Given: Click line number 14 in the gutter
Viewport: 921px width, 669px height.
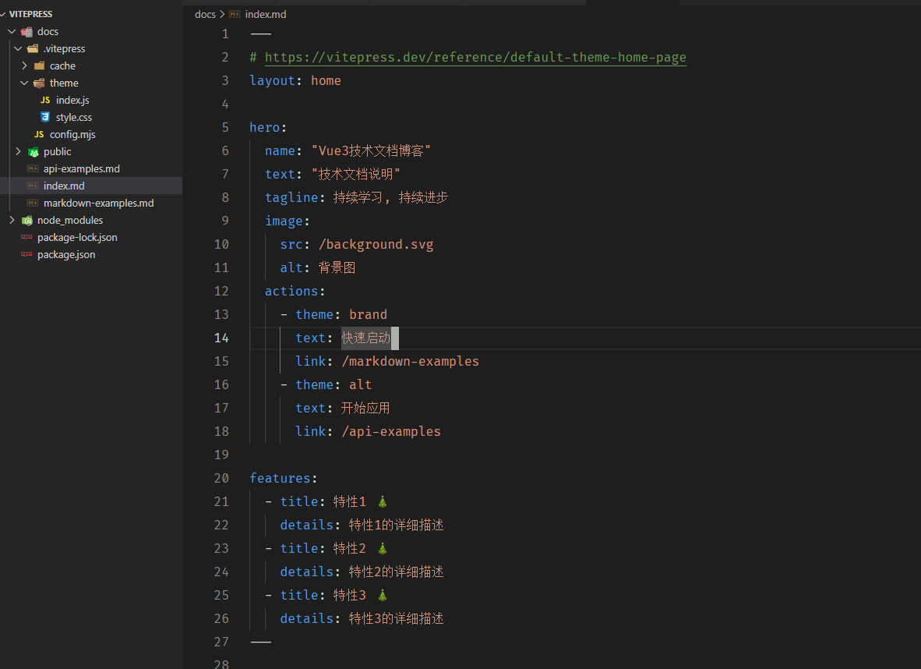Looking at the screenshot, I should click(221, 338).
